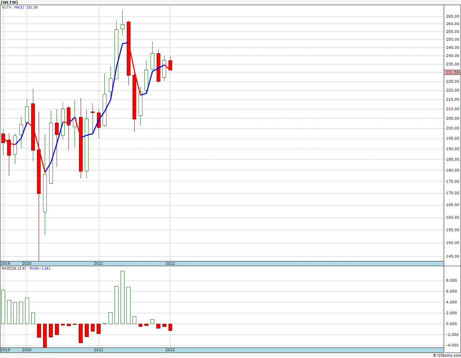This screenshot has height=358, width=461.
Task: Click the 210.00 price axis label
Action: 453,109
